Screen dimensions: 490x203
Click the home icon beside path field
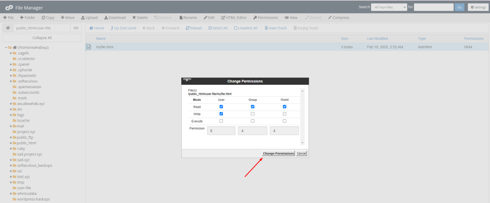8,28
